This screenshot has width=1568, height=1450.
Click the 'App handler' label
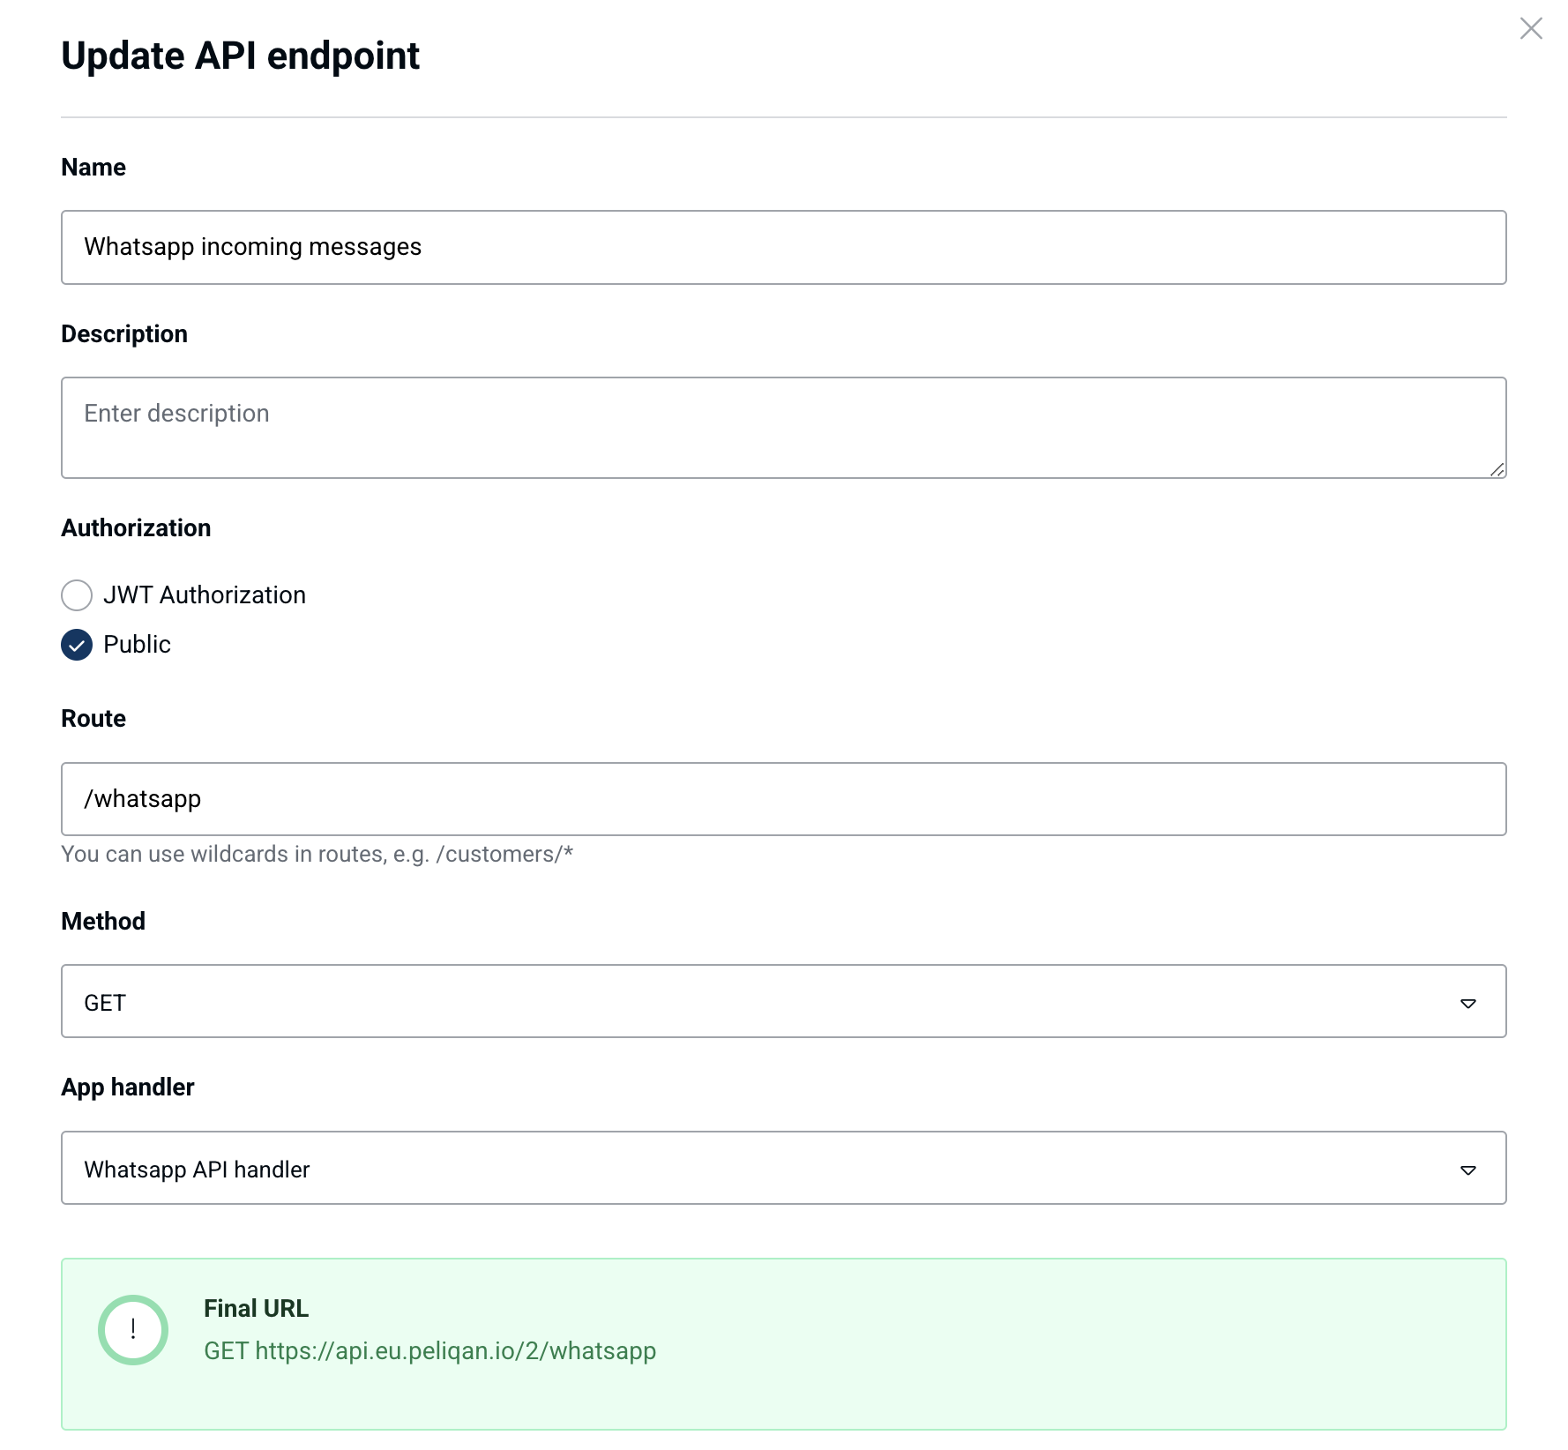tap(127, 1087)
